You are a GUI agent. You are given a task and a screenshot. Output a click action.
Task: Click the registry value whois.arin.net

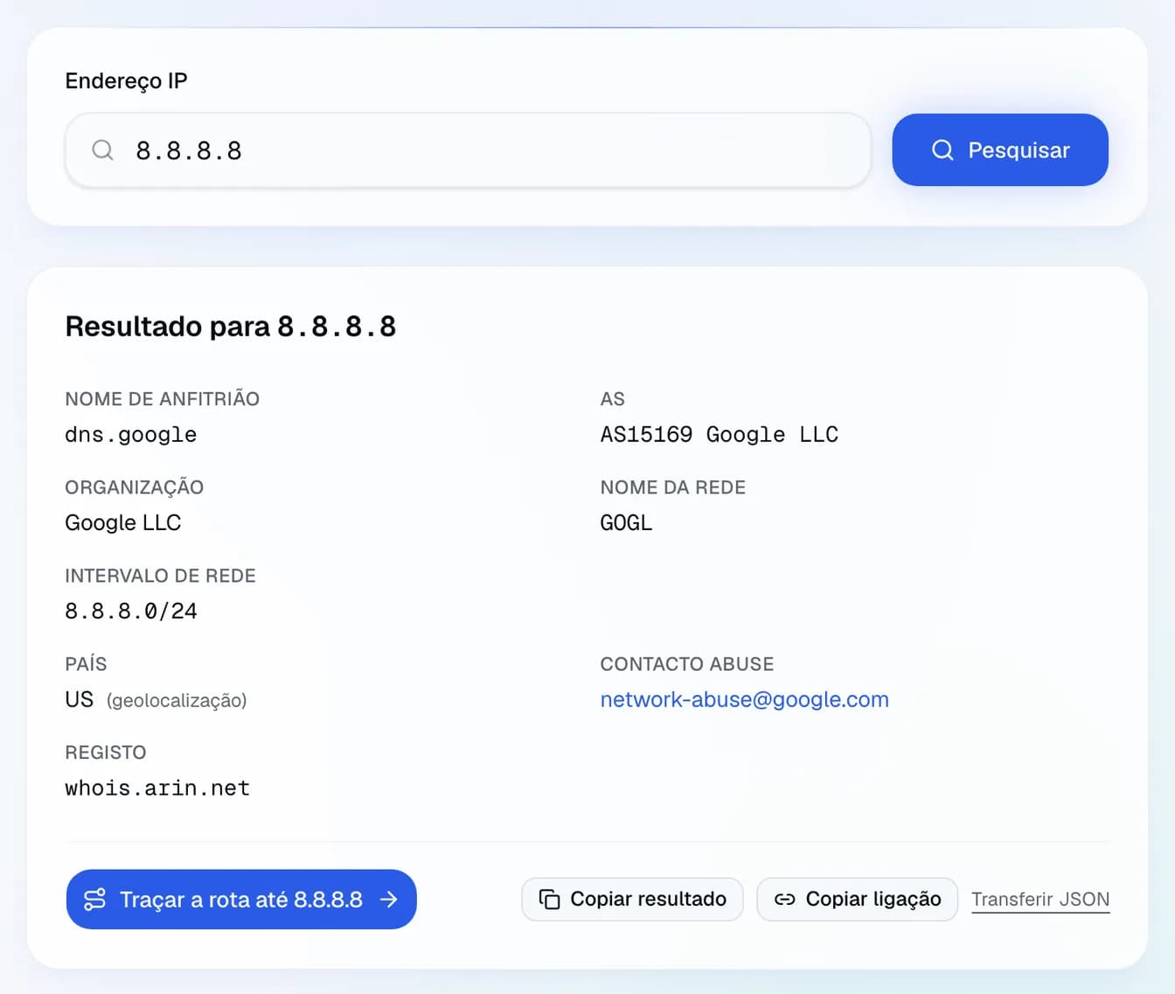pos(157,788)
